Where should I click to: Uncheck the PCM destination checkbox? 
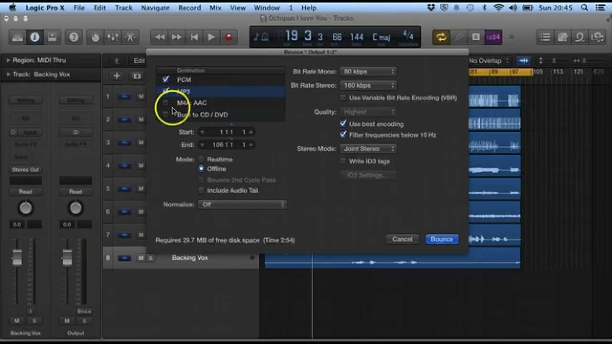coord(166,79)
